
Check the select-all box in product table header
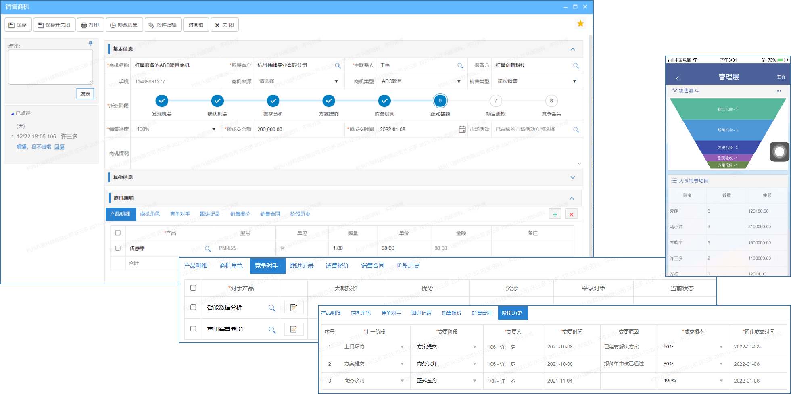click(117, 233)
